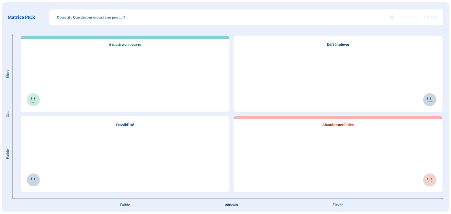Click the green happy smiley face
The image size is (451, 214).
(x=33, y=100)
